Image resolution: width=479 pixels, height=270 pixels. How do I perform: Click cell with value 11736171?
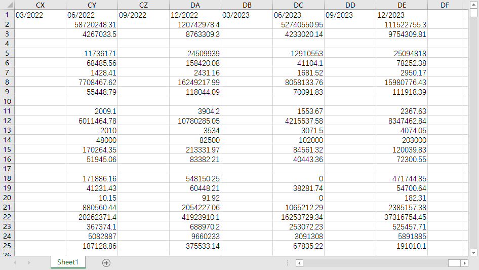(x=92, y=53)
